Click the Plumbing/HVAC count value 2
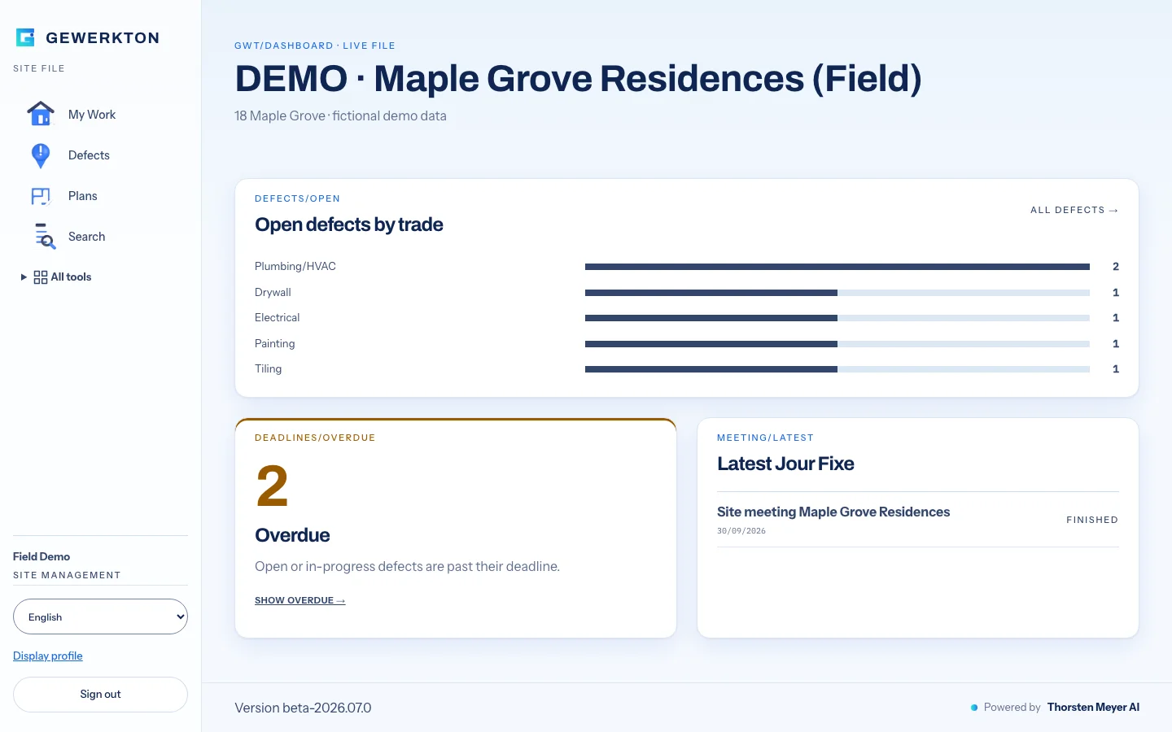 (x=1116, y=267)
